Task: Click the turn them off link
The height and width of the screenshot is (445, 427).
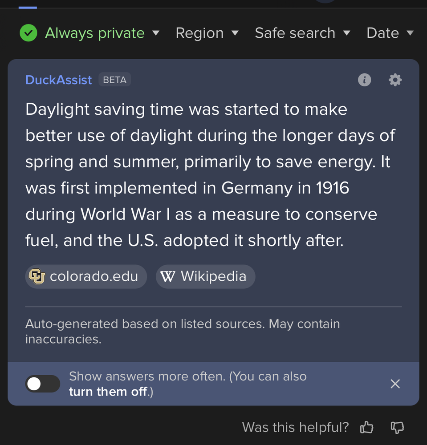Action: [x=108, y=392]
